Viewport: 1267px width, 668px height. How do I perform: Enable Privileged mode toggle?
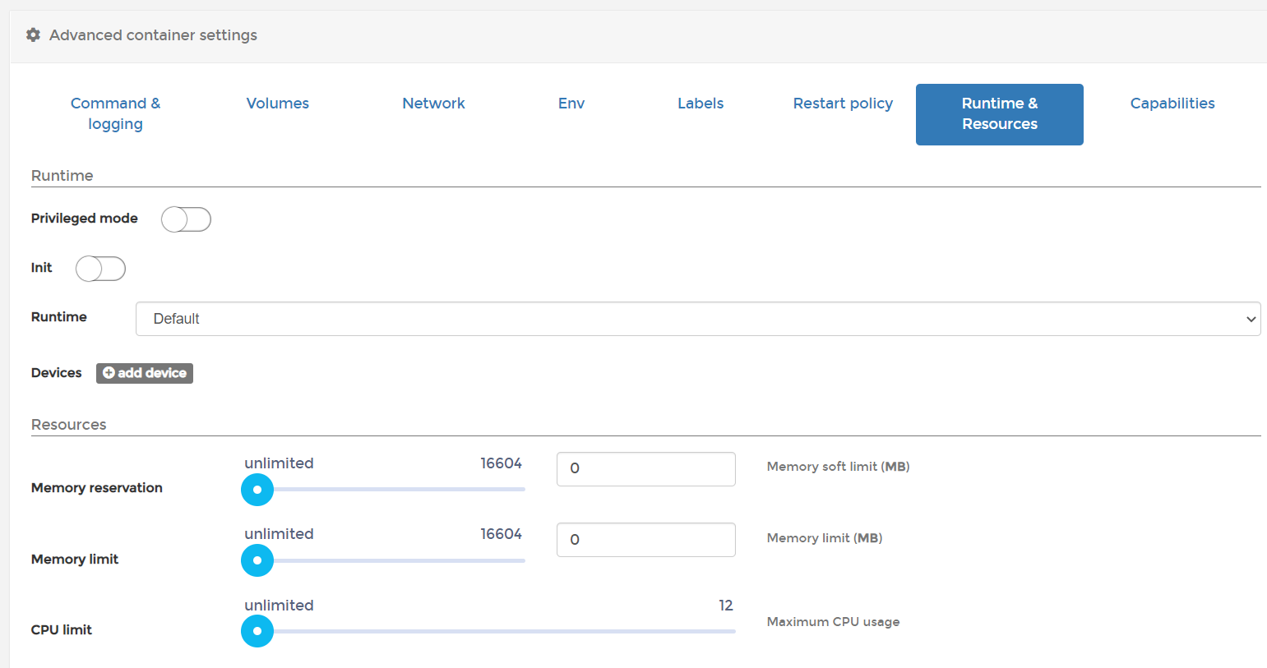[x=186, y=219]
